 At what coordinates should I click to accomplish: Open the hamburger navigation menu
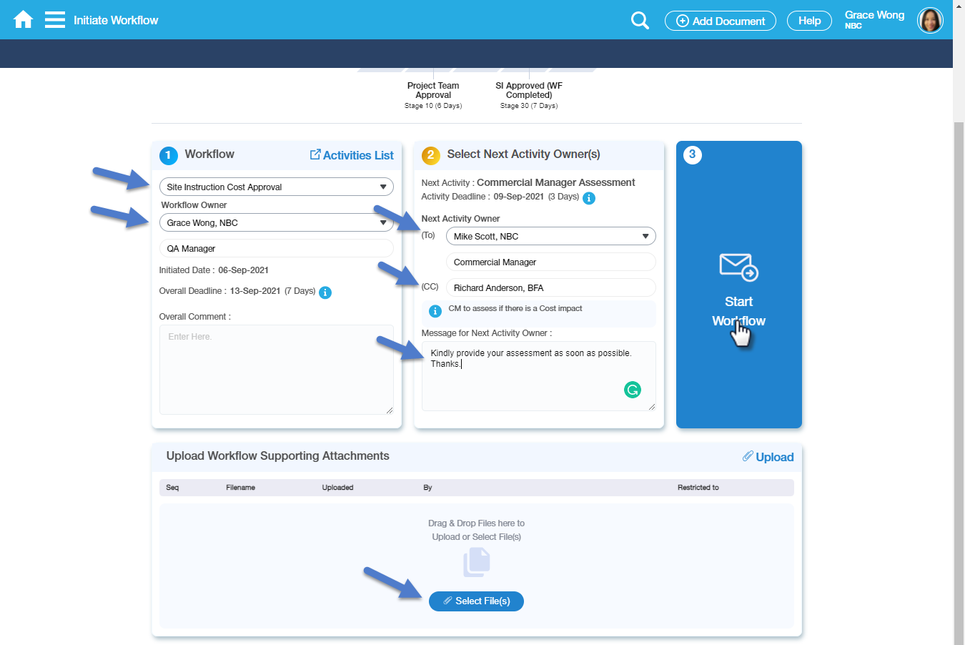pos(55,20)
